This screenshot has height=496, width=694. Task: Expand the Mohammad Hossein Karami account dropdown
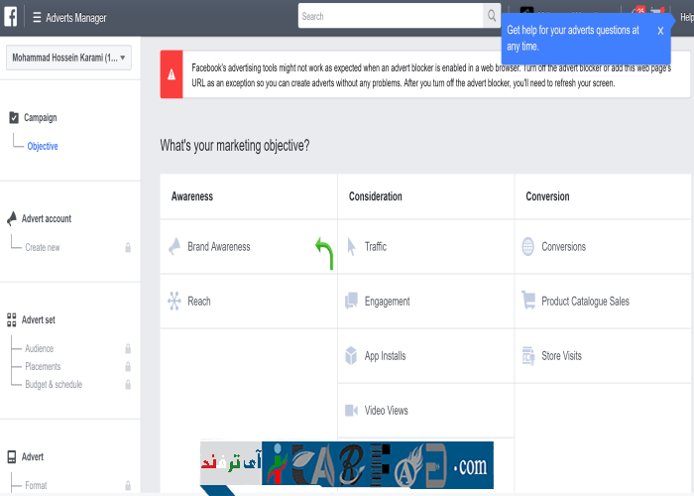[x=68, y=58]
